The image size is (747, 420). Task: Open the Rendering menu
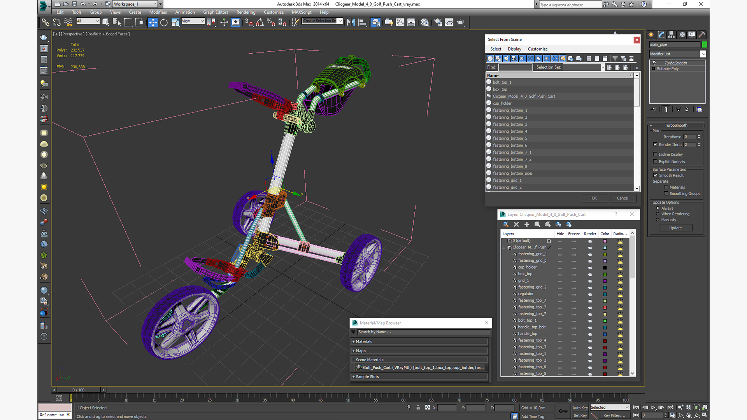pyautogui.click(x=245, y=12)
